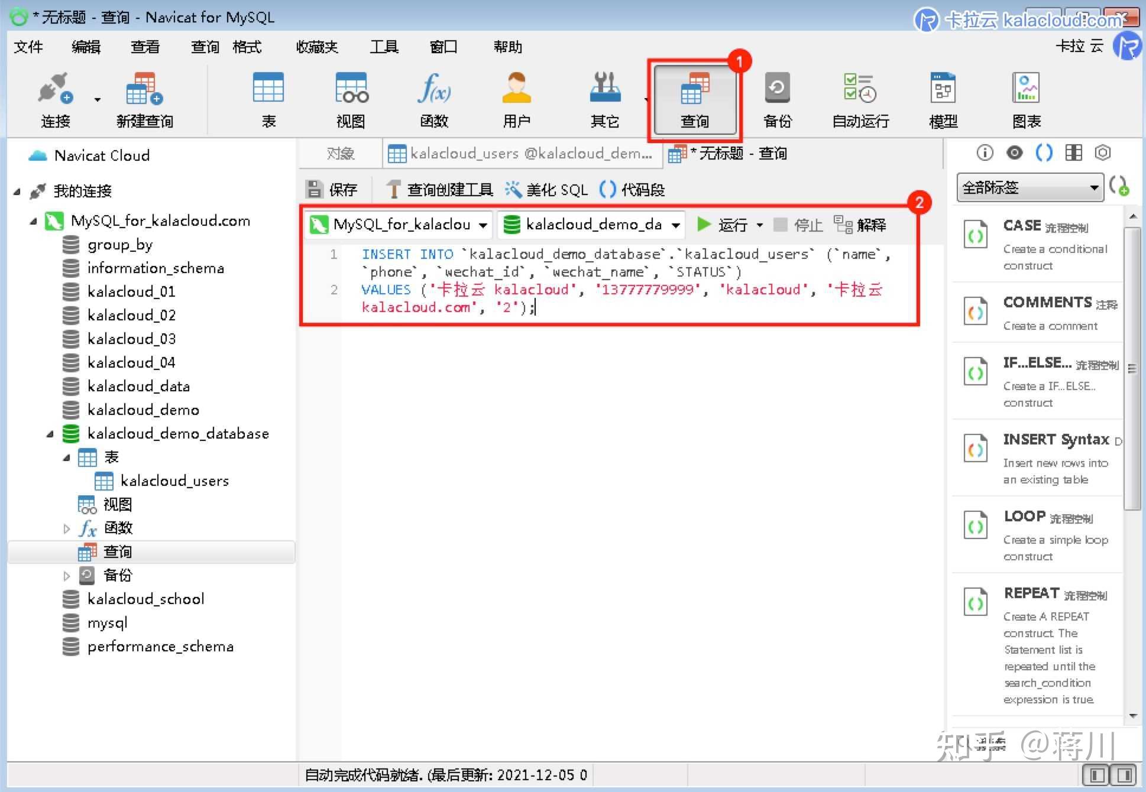Open the 工具 menu
The width and height of the screenshot is (1146, 792).
(x=384, y=47)
